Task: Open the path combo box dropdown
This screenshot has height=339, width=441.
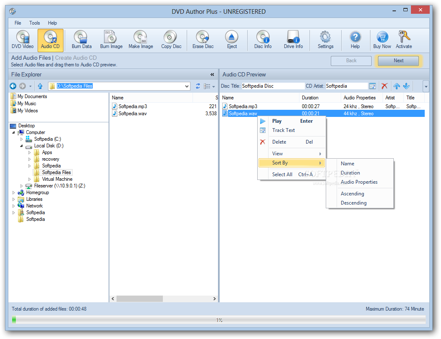Action: pos(187,86)
